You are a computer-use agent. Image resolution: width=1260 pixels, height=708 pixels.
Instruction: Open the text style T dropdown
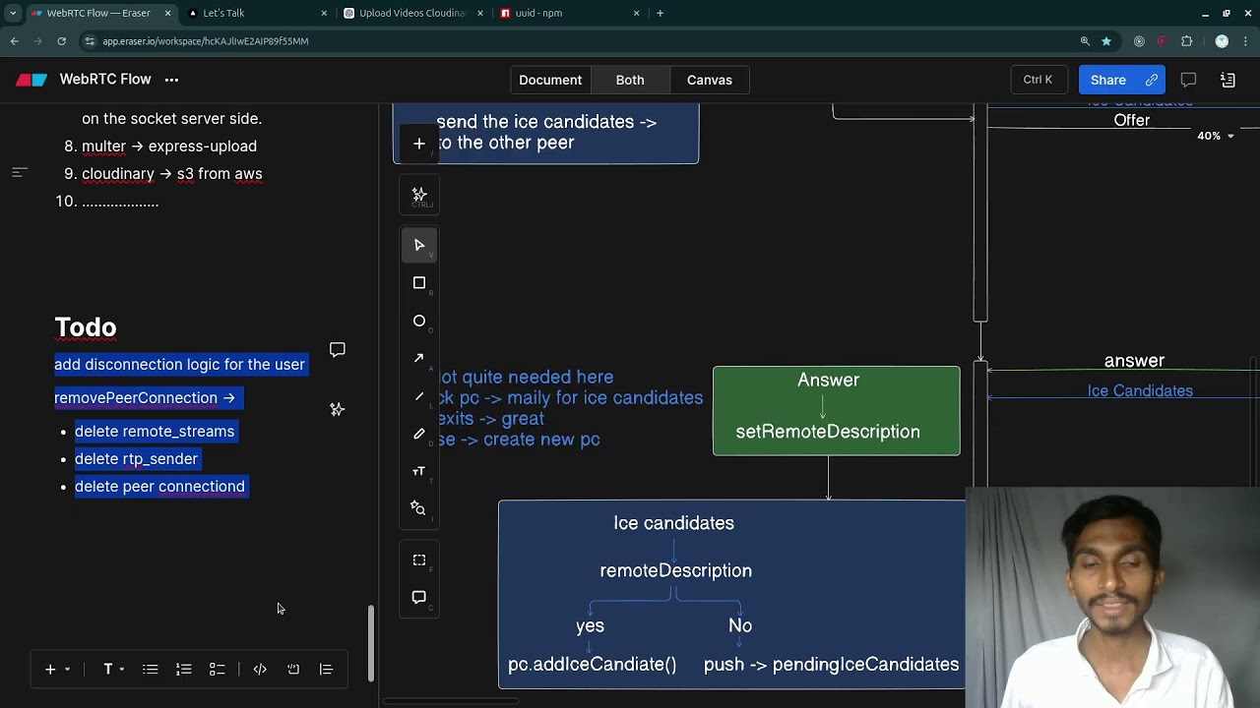pyautogui.click(x=113, y=670)
